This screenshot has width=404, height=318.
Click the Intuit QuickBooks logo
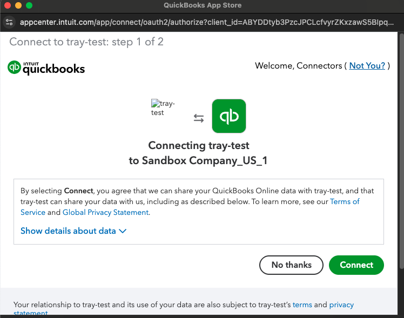click(46, 68)
